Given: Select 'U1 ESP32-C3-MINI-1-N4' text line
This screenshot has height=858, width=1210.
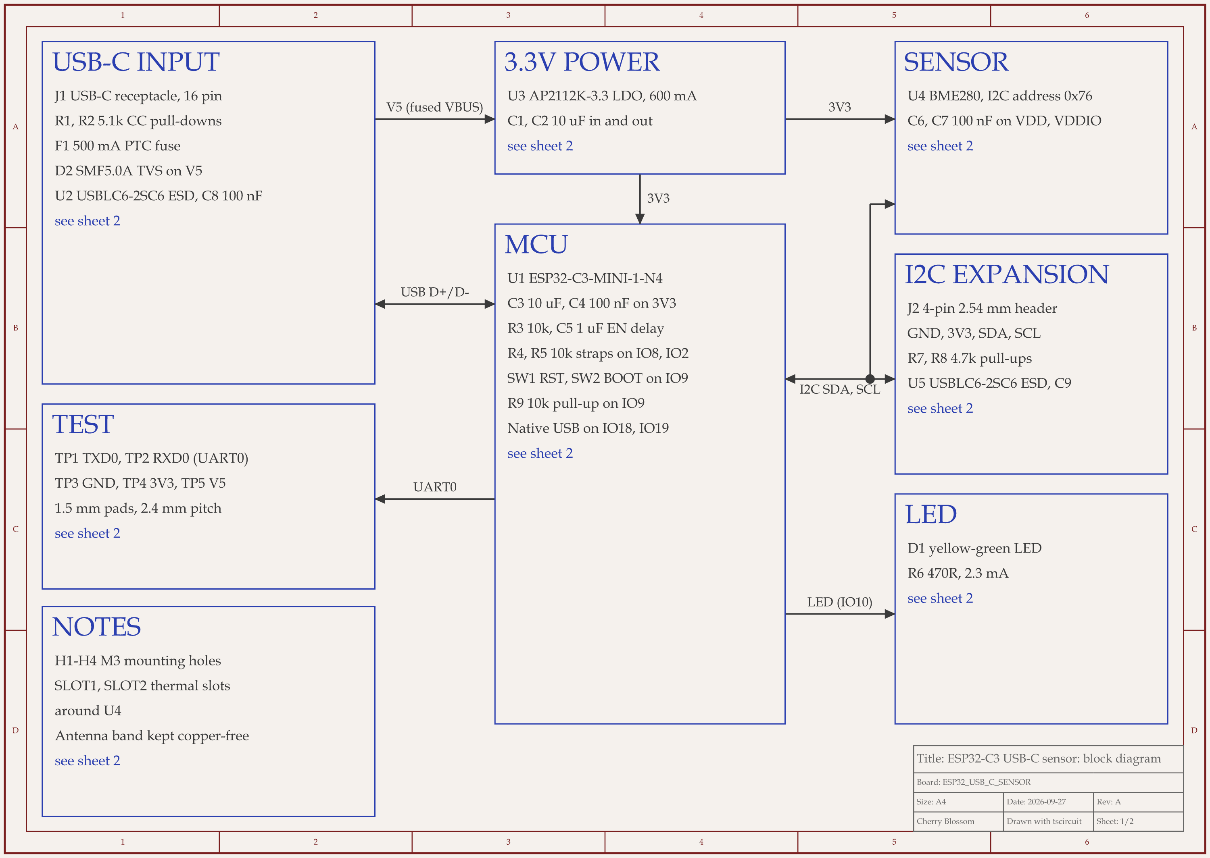Looking at the screenshot, I should point(585,278).
